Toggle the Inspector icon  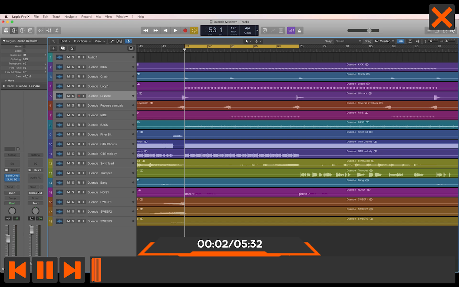coord(14,30)
